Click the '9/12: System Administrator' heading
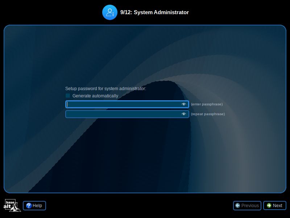The width and height of the screenshot is (290, 218). pyautogui.click(x=154, y=12)
